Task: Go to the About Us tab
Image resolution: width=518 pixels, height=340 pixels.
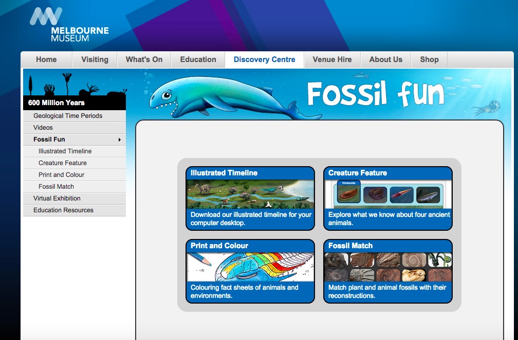Action: pos(385,59)
